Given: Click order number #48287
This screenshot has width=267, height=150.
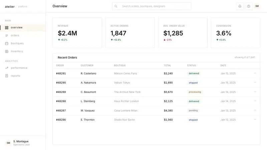Looking at the screenshot, I should point(61,111).
